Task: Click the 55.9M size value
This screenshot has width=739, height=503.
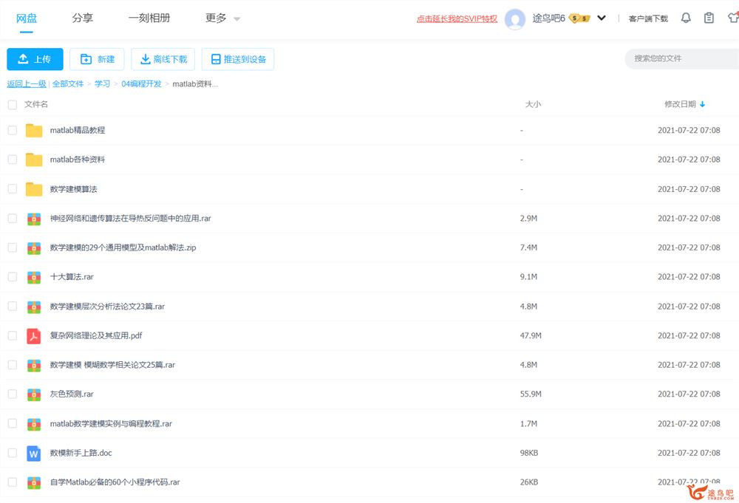Action: click(531, 394)
